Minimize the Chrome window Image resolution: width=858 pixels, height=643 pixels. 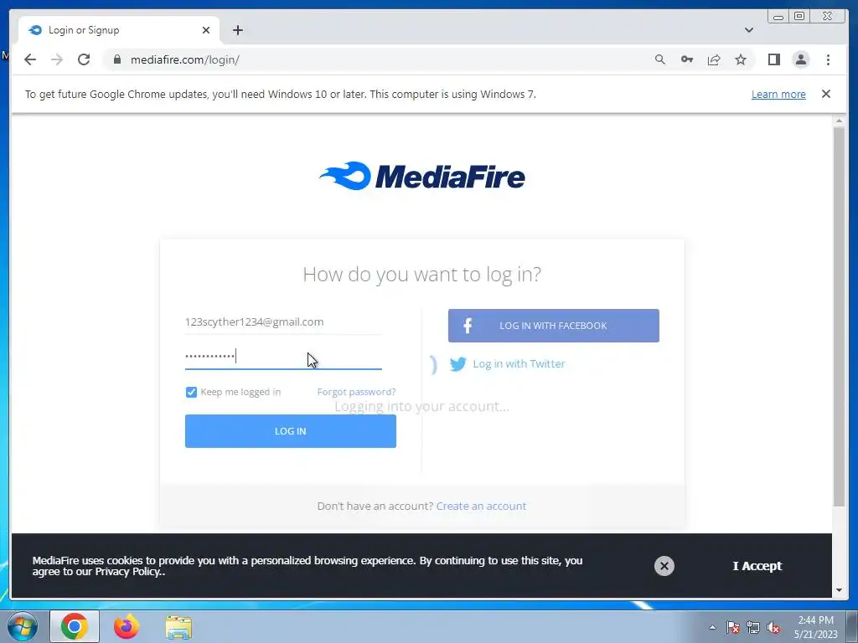778,17
